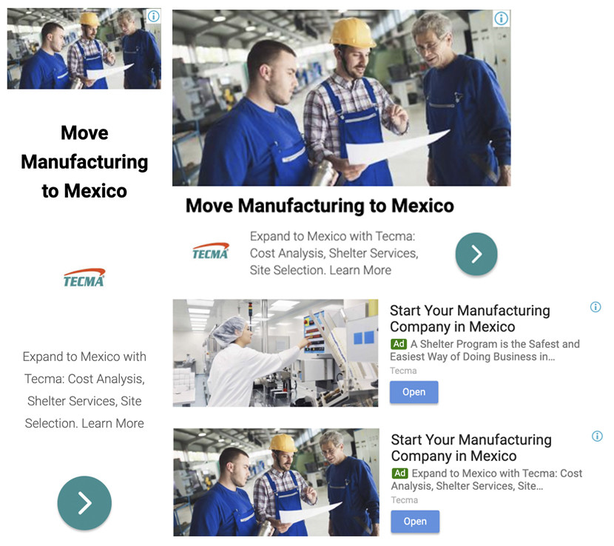Click the Tecma logo in the vertical ad

click(84, 277)
